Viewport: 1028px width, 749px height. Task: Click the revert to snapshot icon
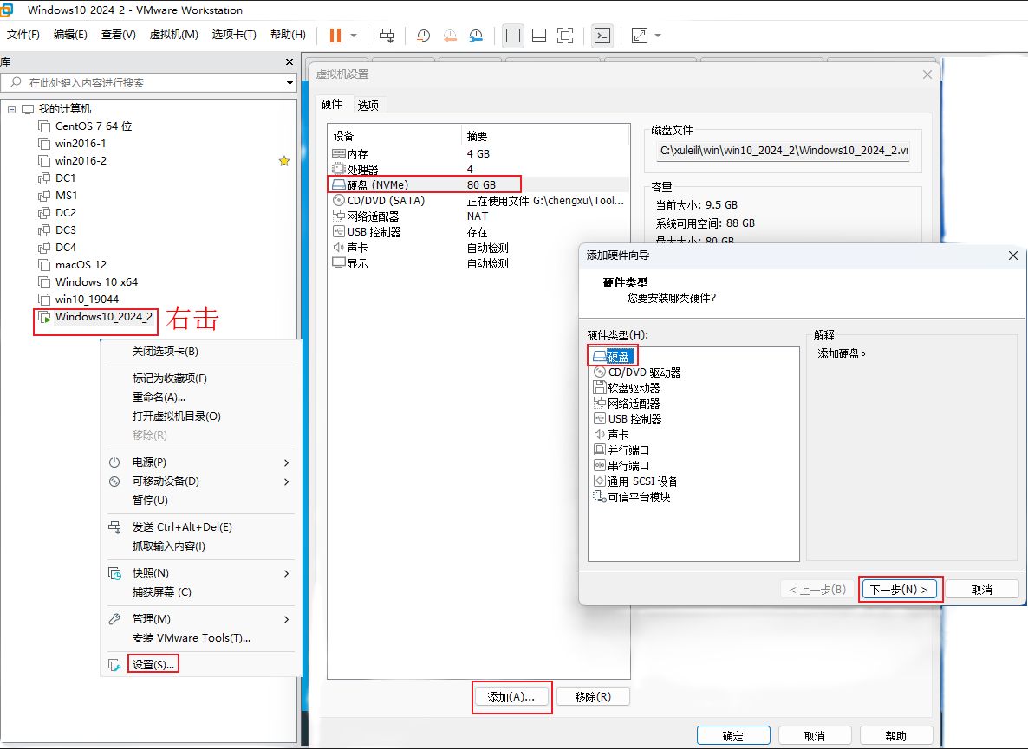click(450, 36)
